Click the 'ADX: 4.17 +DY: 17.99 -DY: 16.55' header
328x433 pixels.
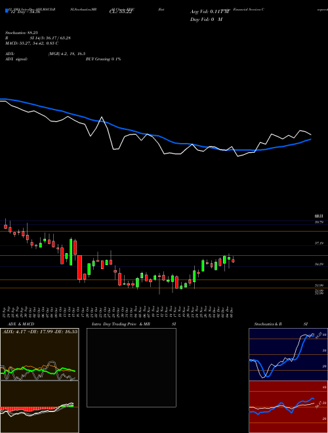click(40, 331)
